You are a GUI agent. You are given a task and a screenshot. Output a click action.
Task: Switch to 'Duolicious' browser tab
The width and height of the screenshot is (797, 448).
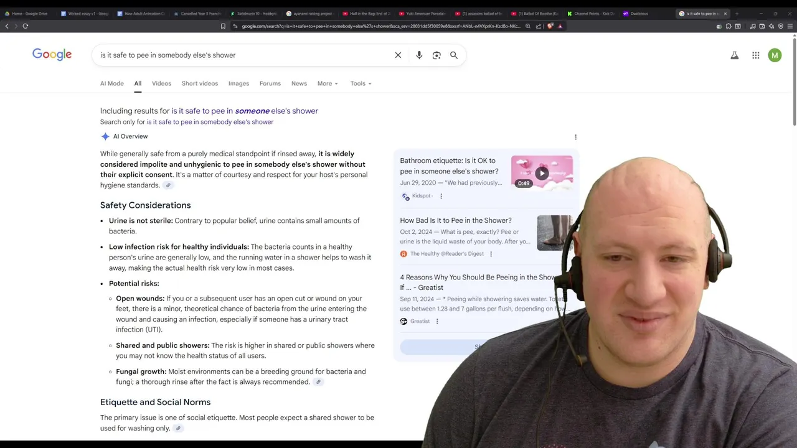click(647, 14)
